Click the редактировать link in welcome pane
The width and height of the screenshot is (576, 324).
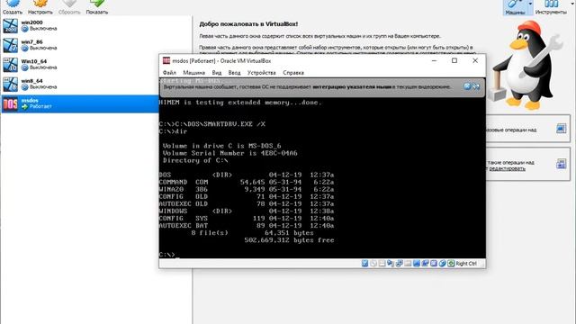(x=507, y=168)
